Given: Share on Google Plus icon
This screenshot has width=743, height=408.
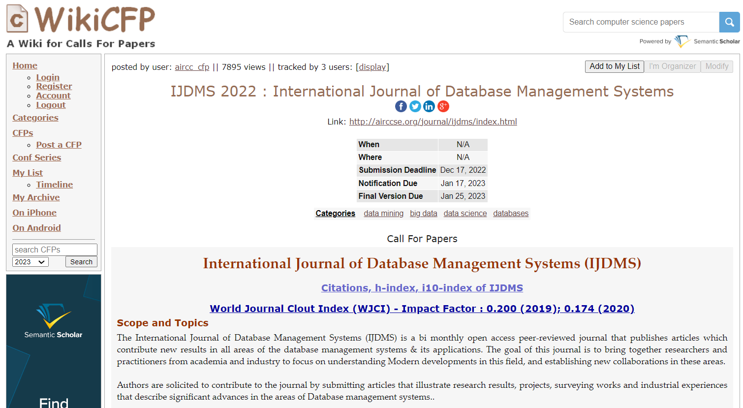Looking at the screenshot, I should 443,106.
